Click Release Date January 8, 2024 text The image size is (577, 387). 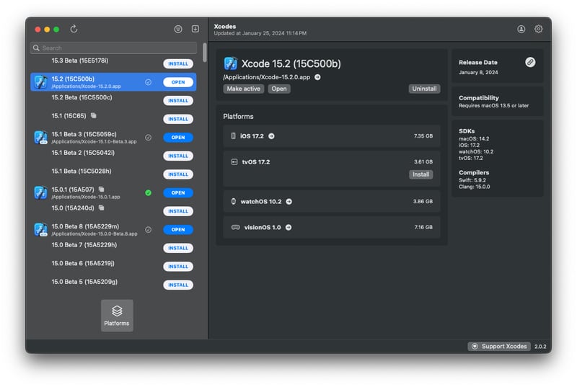click(478, 72)
